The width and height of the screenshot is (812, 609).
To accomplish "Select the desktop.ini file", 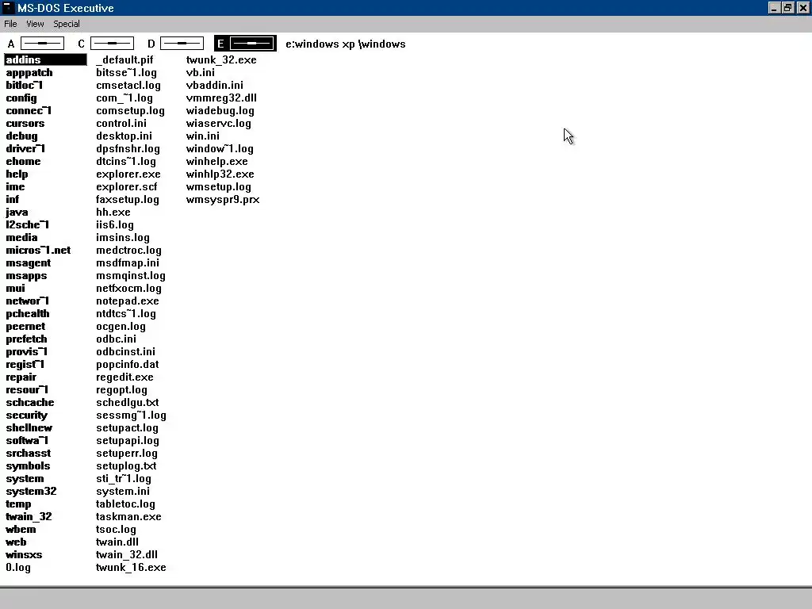I will coord(124,136).
